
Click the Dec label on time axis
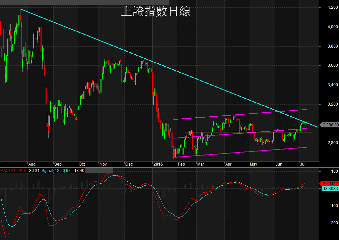pos(129,164)
